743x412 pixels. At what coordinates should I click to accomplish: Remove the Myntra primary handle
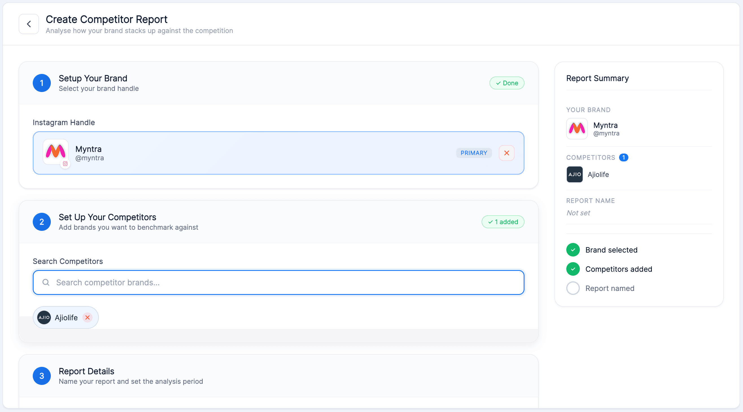(506, 153)
